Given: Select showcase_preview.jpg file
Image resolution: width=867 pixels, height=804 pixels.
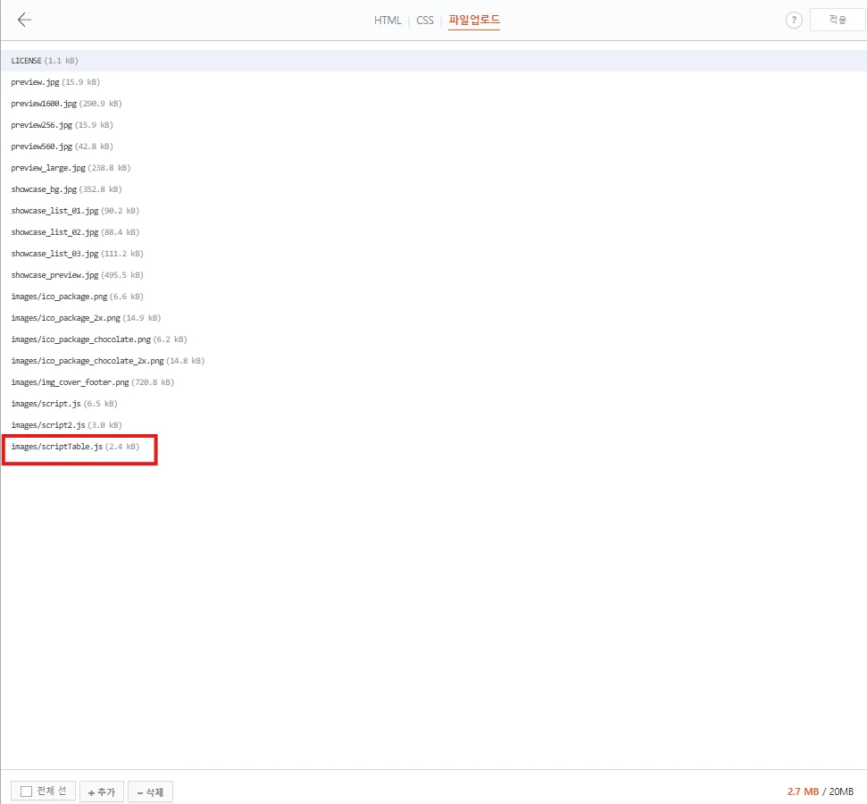Looking at the screenshot, I should click(x=78, y=275).
